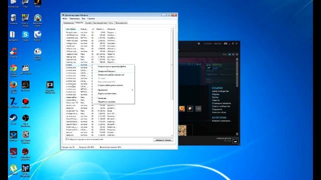Choose Открыть место хранения файла

[x=112, y=66]
